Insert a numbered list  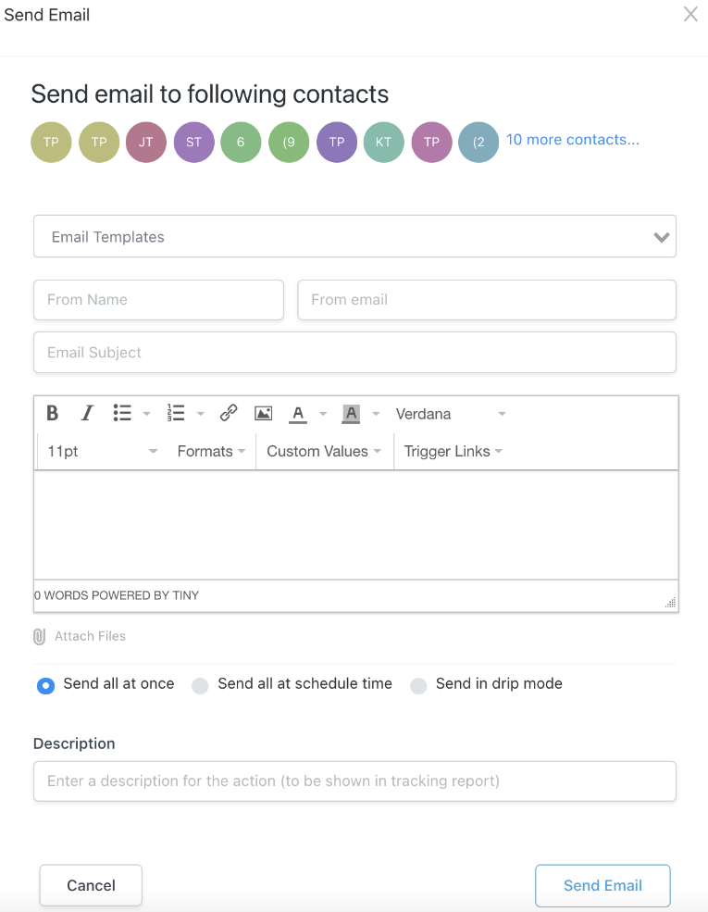pyautogui.click(x=176, y=413)
